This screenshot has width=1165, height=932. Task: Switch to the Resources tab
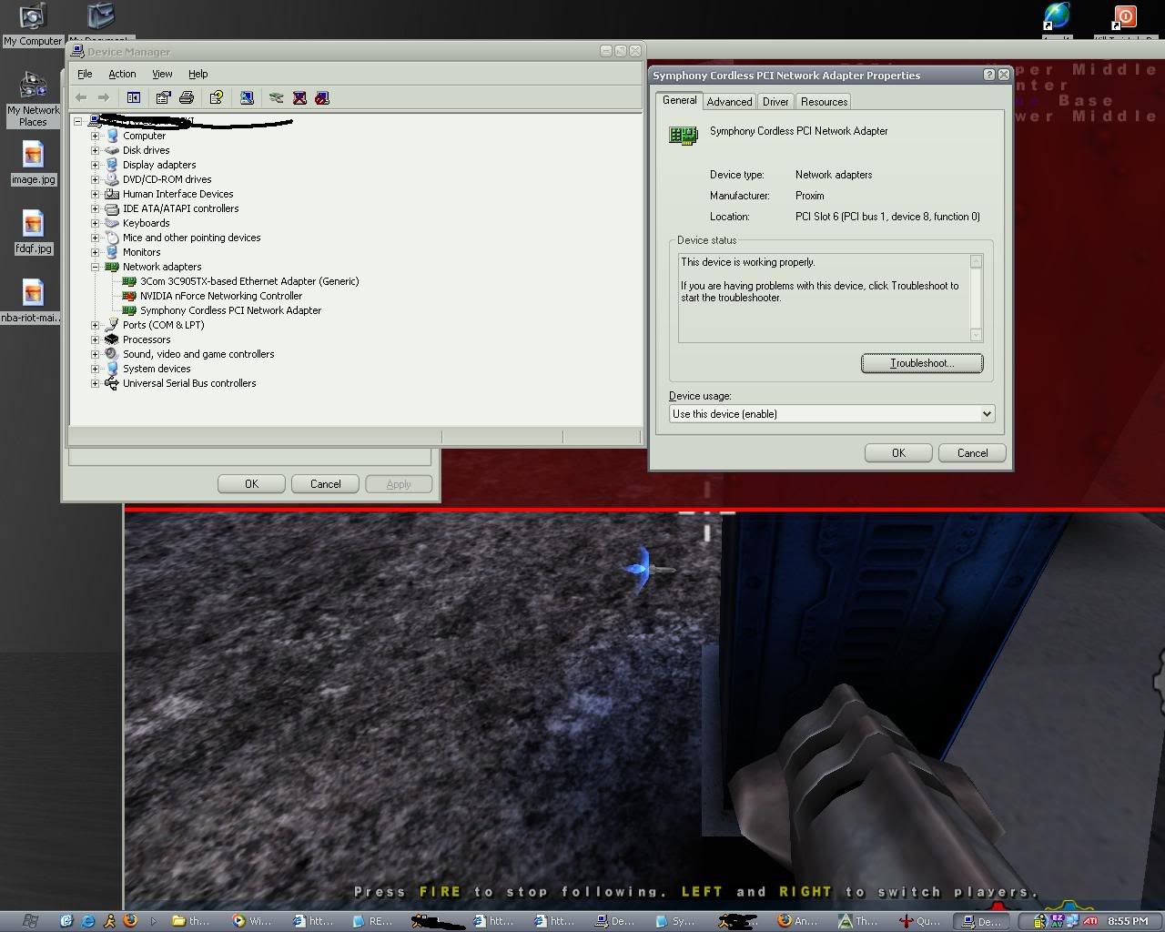pos(824,102)
